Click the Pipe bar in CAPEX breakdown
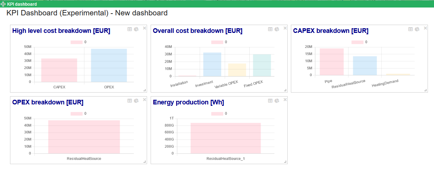This screenshot has height=172, width=434. coord(332,62)
